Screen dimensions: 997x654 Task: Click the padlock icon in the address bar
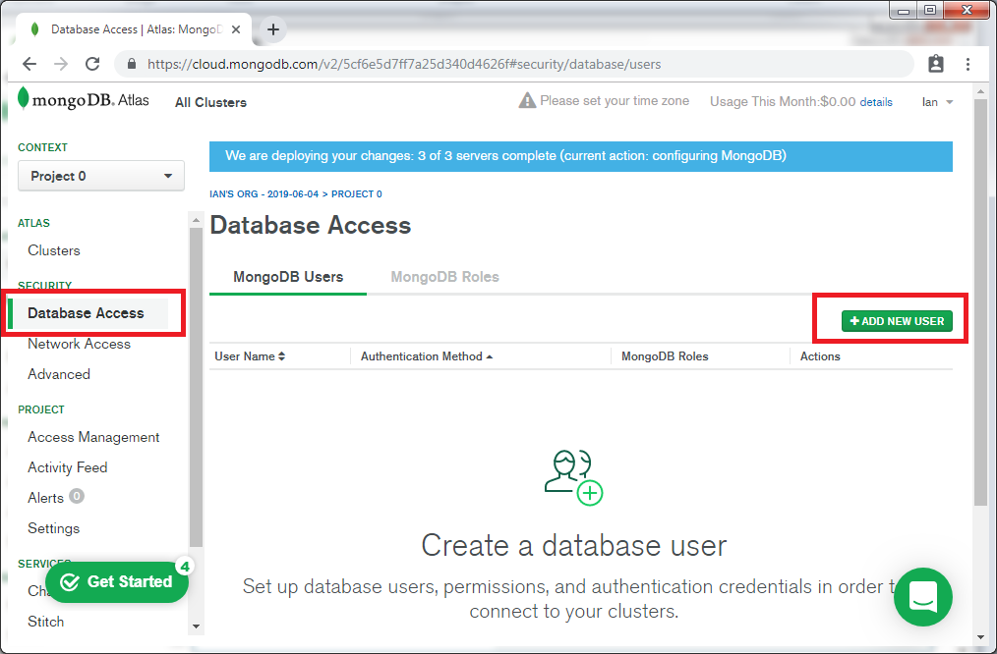click(x=132, y=64)
